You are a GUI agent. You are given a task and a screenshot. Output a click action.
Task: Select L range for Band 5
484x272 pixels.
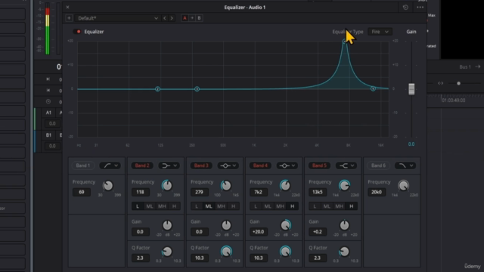[315, 206]
